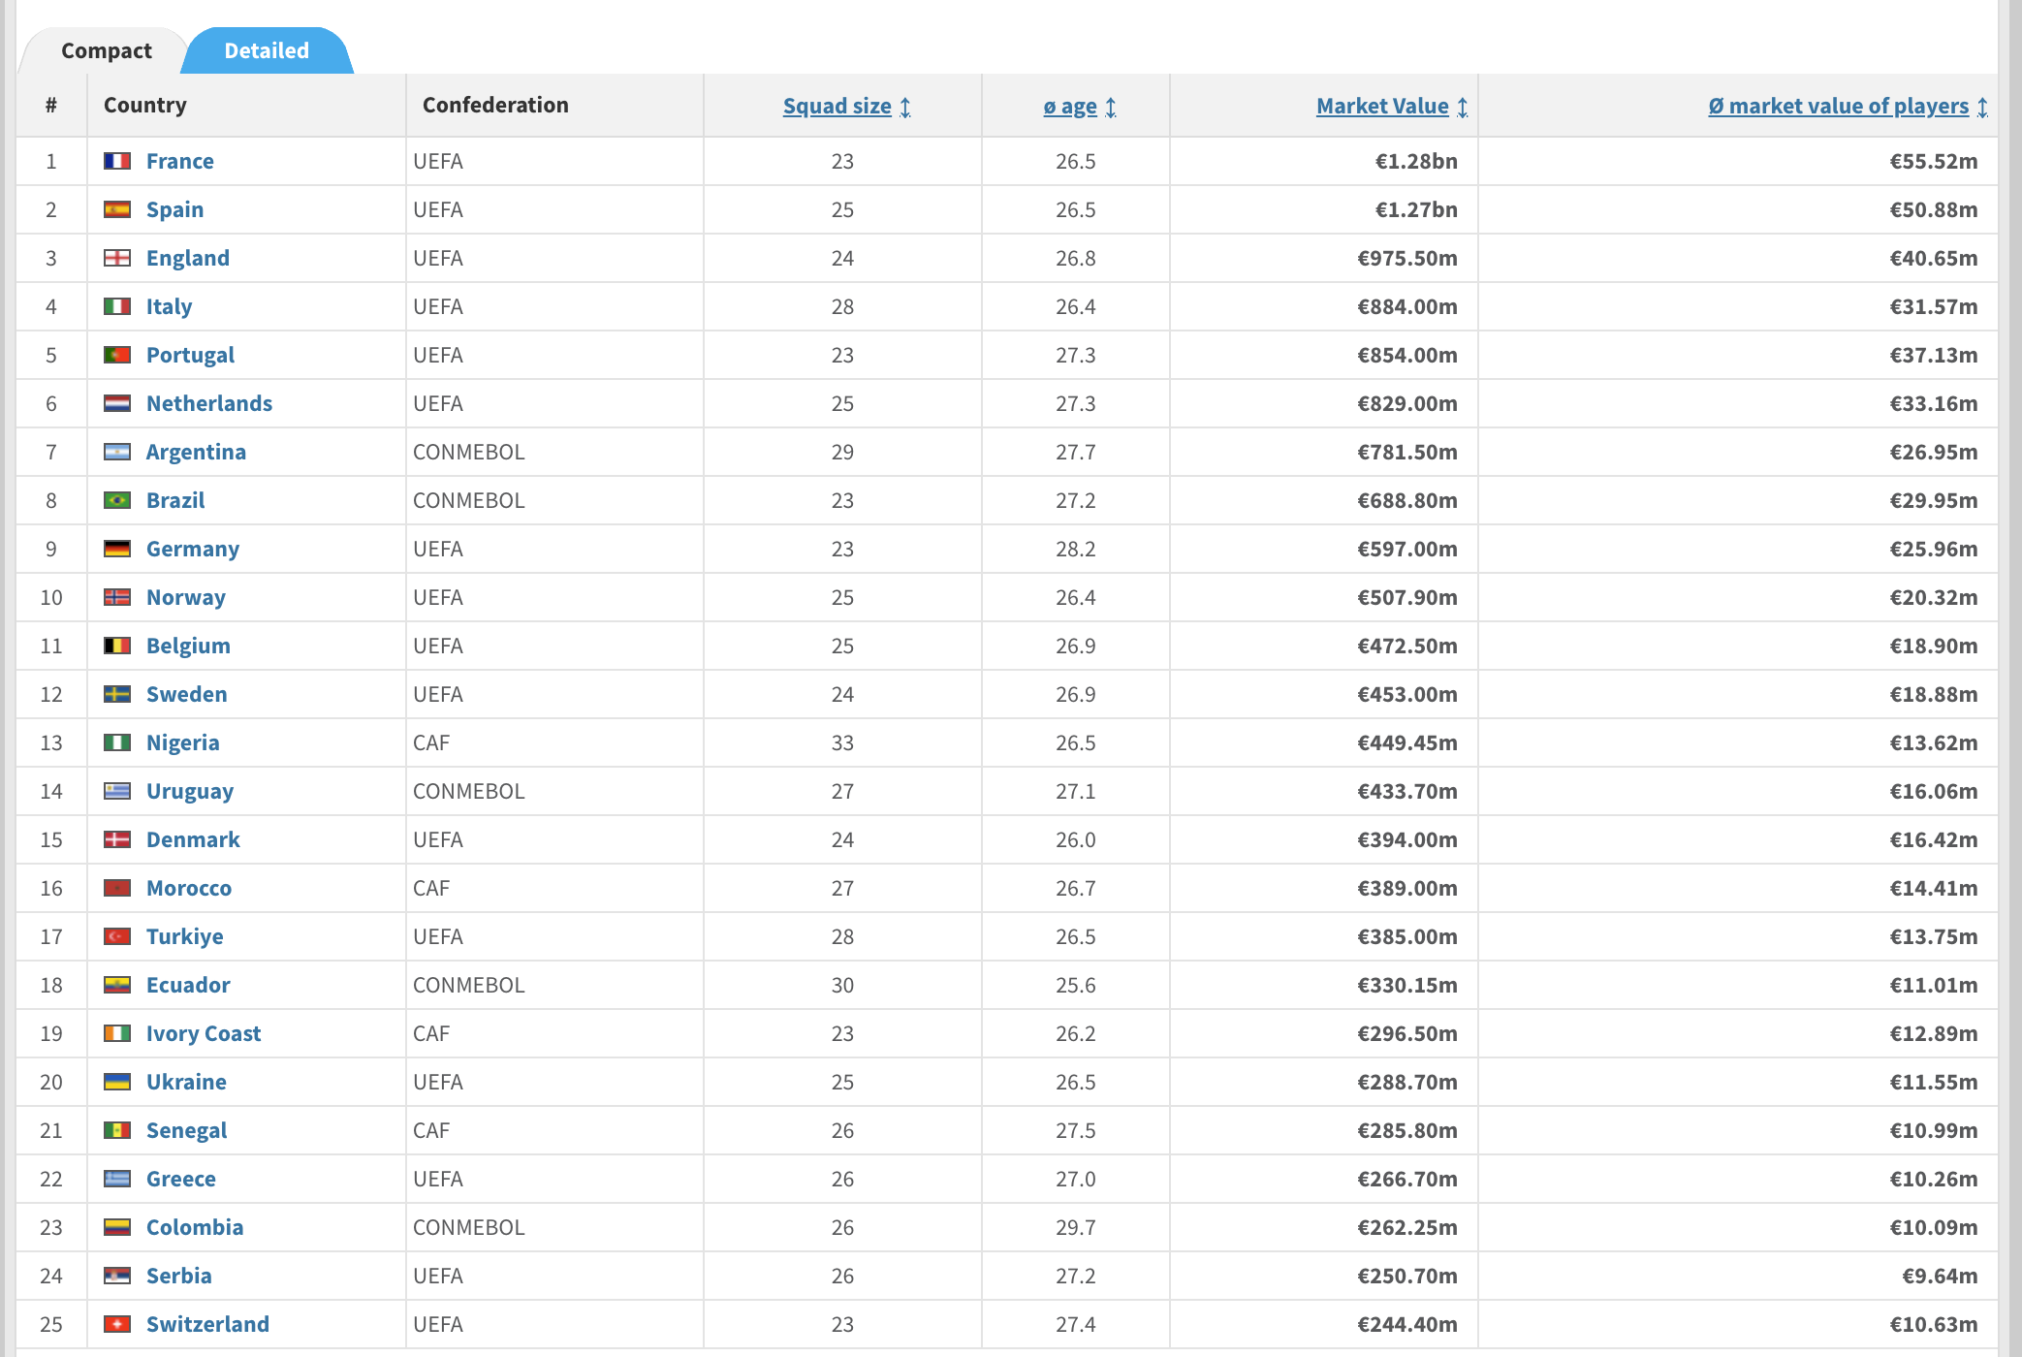
Task: Click the Belgium flag icon
Action: 117,646
